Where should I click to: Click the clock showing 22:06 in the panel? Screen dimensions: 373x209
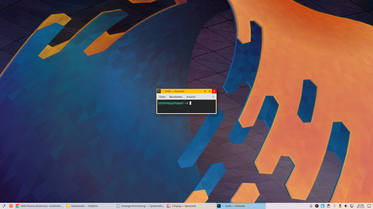point(360,206)
